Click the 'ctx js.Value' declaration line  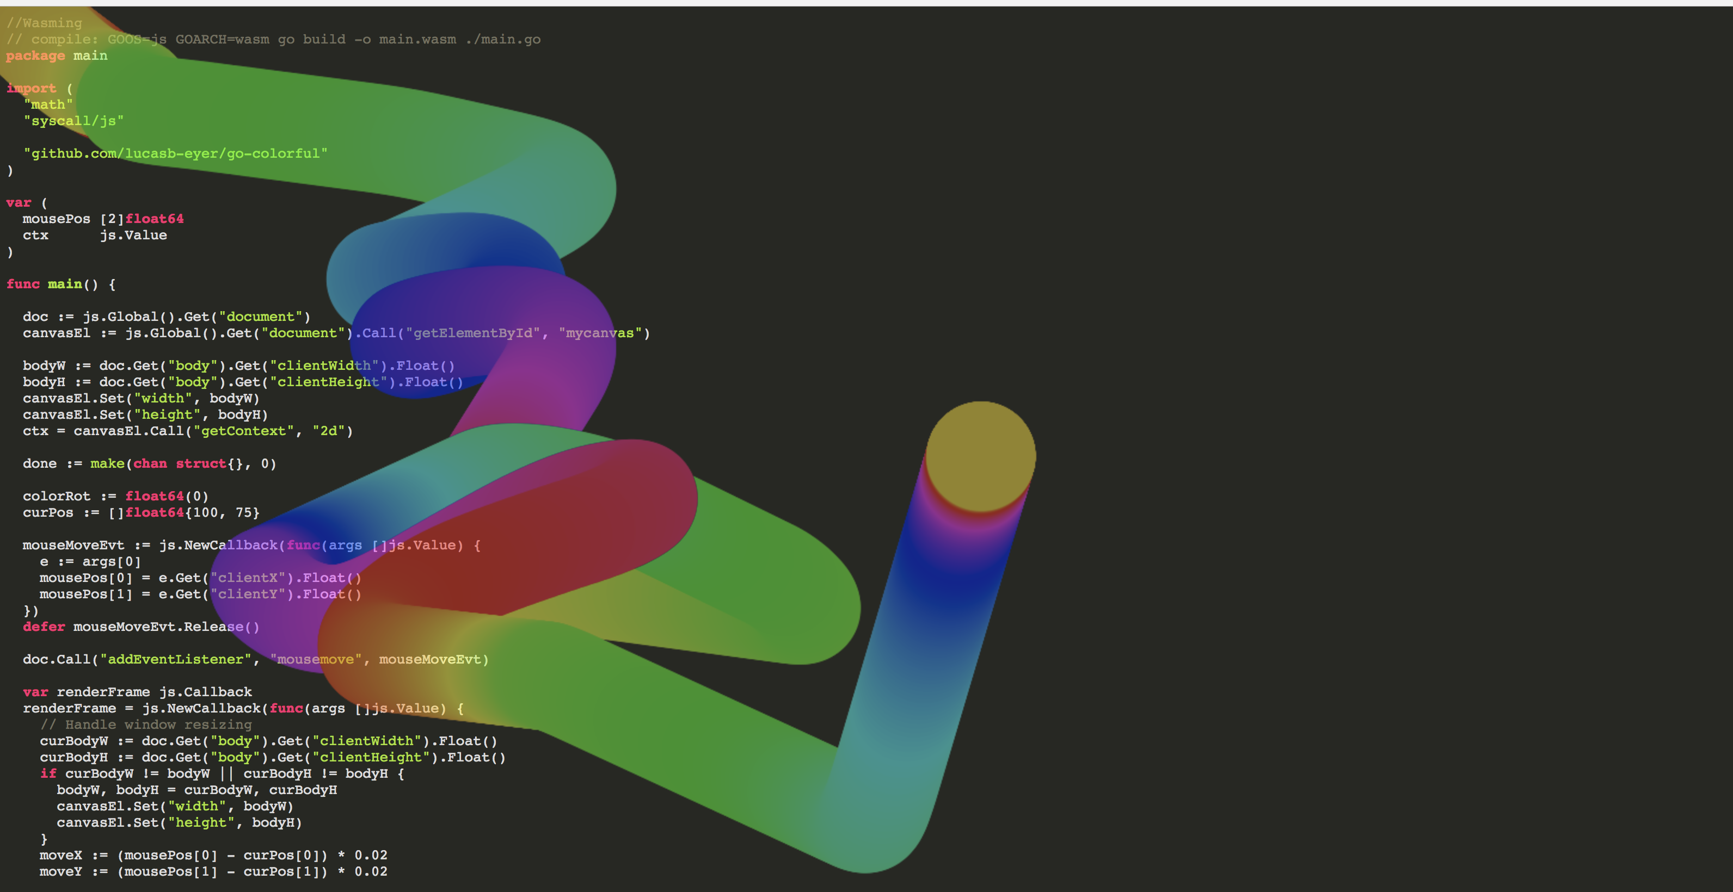(x=94, y=236)
